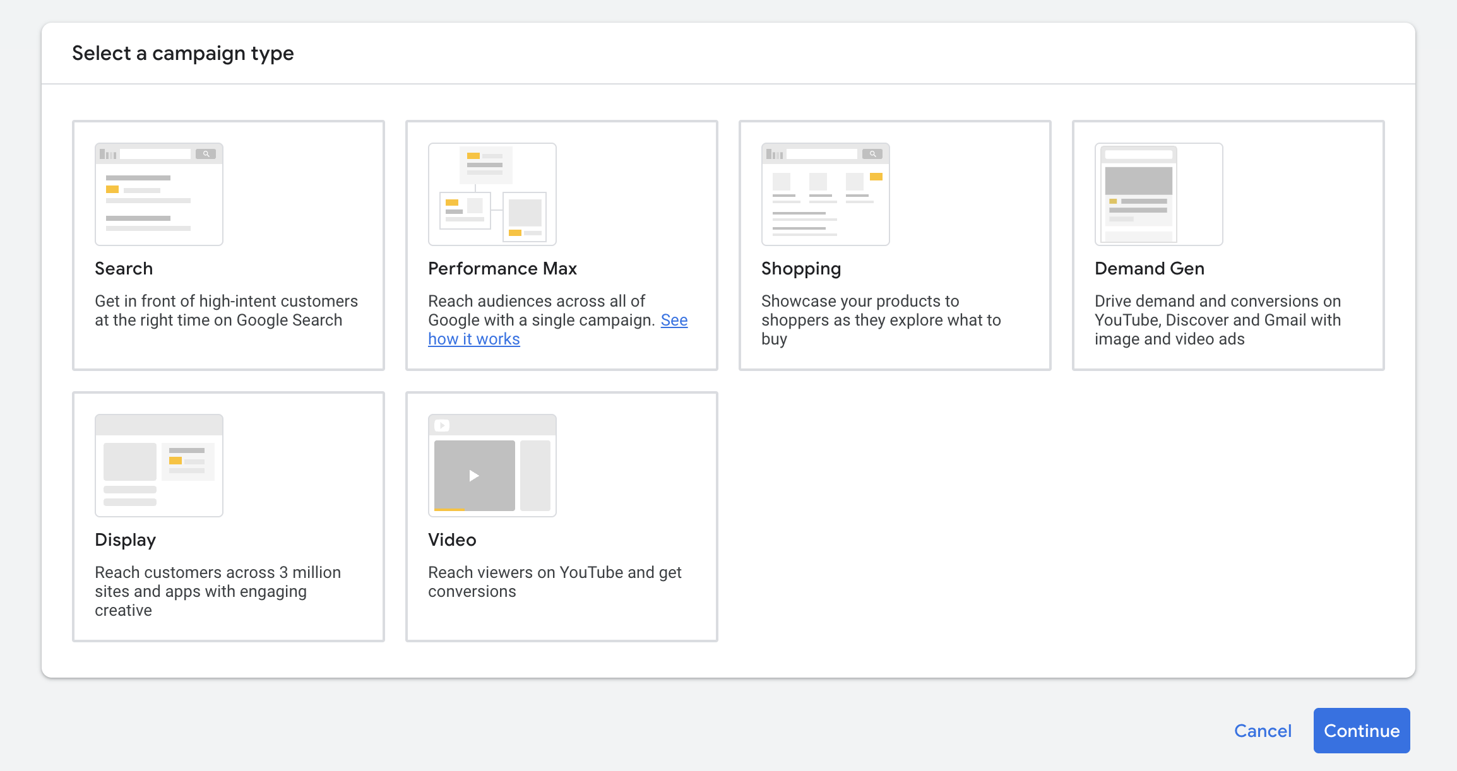Select the Display card title
Image resolution: width=1457 pixels, height=771 pixels.
click(x=125, y=541)
